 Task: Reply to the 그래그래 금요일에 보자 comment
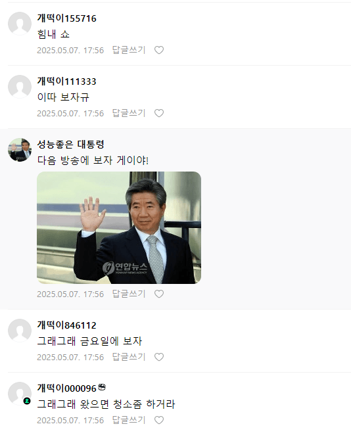pos(129,357)
